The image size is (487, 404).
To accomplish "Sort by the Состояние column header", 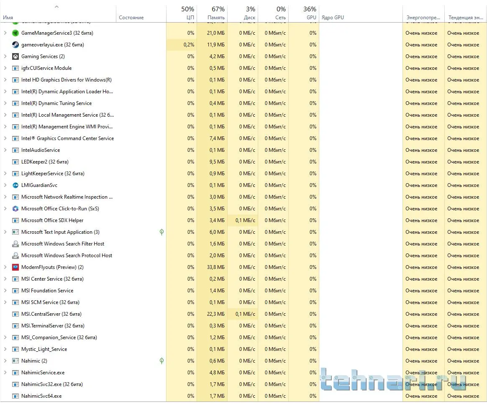I will pyautogui.click(x=141, y=14).
